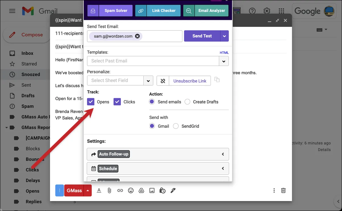Toggle the Opens tracking checkbox
Screen dimensions: 342x211
coord(91,102)
